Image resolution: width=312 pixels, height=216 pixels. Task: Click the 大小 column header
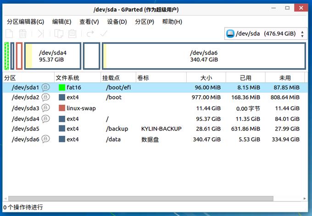206,78
